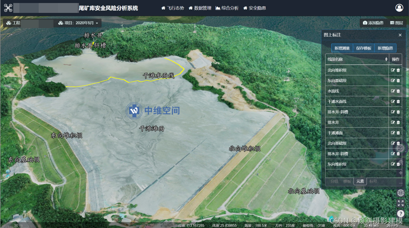The width and height of the screenshot is (409, 228).
Task: Edit the 干滩滩面 list entry
Action: click(x=393, y=133)
